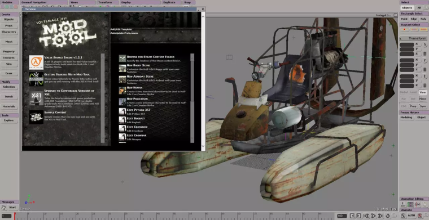This screenshot has width=429, height=220.
Task: Enable View transform mode
Action: click(423, 92)
